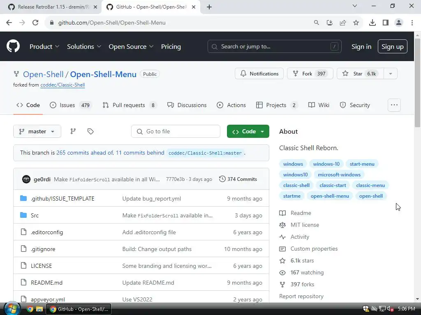This screenshot has width=421, height=315.
Task: Click the share page icon in address bar
Action: (343, 23)
